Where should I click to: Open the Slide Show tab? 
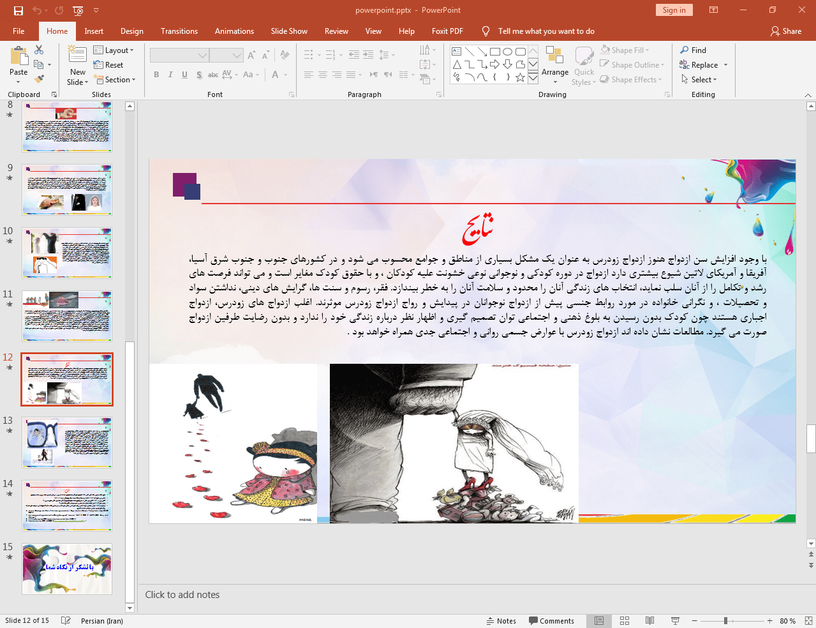(289, 31)
